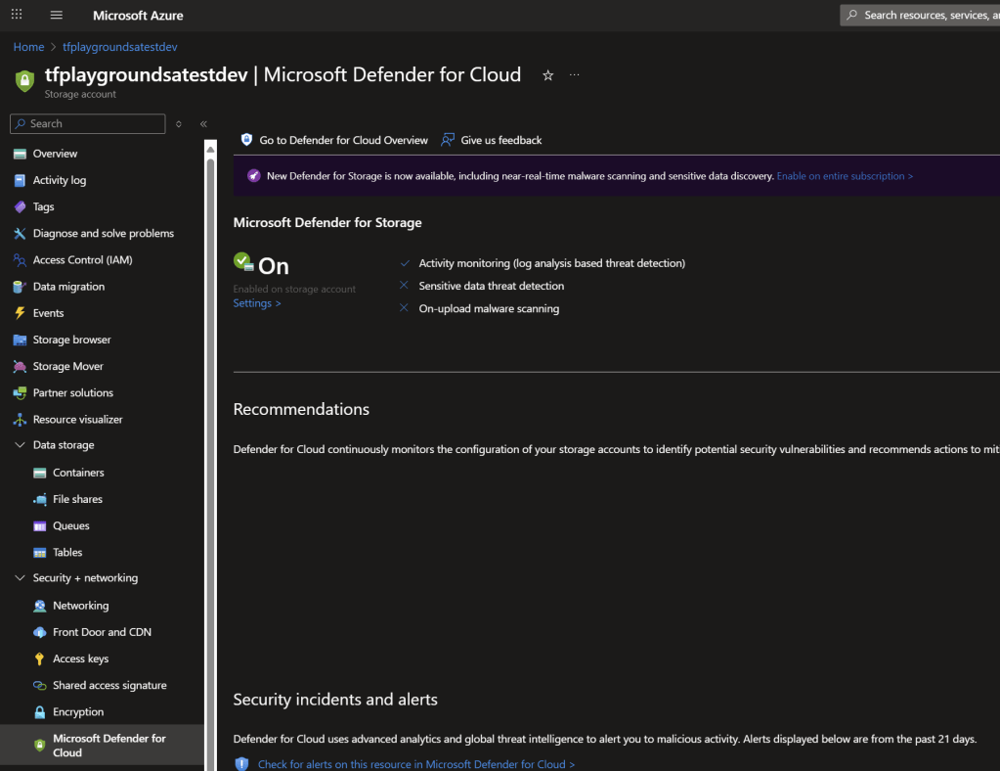The height and width of the screenshot is (771, 1000).
Task: Open the Overview menu item
Action: click(55, 154)
